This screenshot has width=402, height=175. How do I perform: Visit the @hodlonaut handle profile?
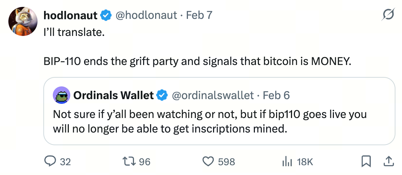pos(146,15)
